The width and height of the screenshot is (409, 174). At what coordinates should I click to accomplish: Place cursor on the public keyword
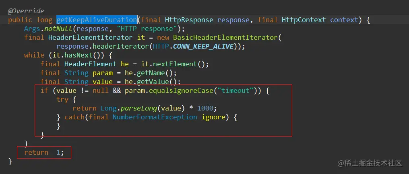point(20,20)
